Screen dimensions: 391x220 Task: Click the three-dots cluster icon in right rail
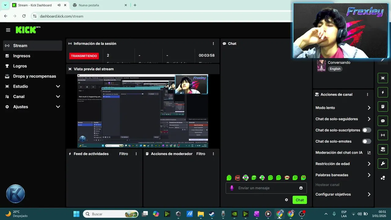click(383, 178)
